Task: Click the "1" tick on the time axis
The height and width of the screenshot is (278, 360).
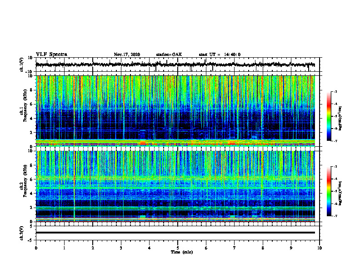Action: pyautogui.click(x=64, y=248)
